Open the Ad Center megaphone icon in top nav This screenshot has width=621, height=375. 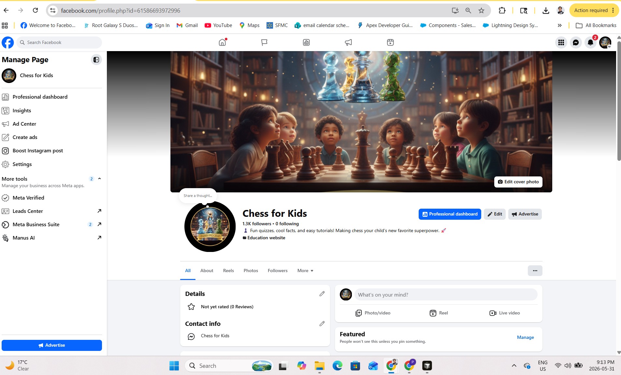point(348,42)
